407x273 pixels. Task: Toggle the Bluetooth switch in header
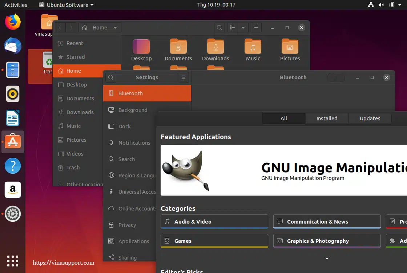[335, 77]
